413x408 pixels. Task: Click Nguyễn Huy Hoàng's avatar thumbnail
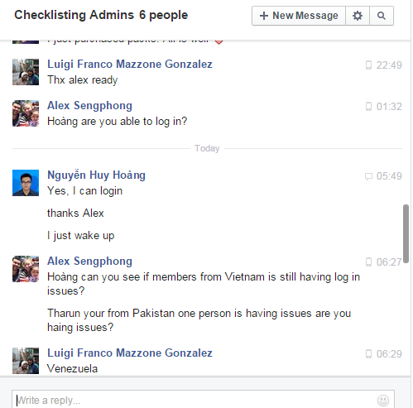[x=26, y=183]
